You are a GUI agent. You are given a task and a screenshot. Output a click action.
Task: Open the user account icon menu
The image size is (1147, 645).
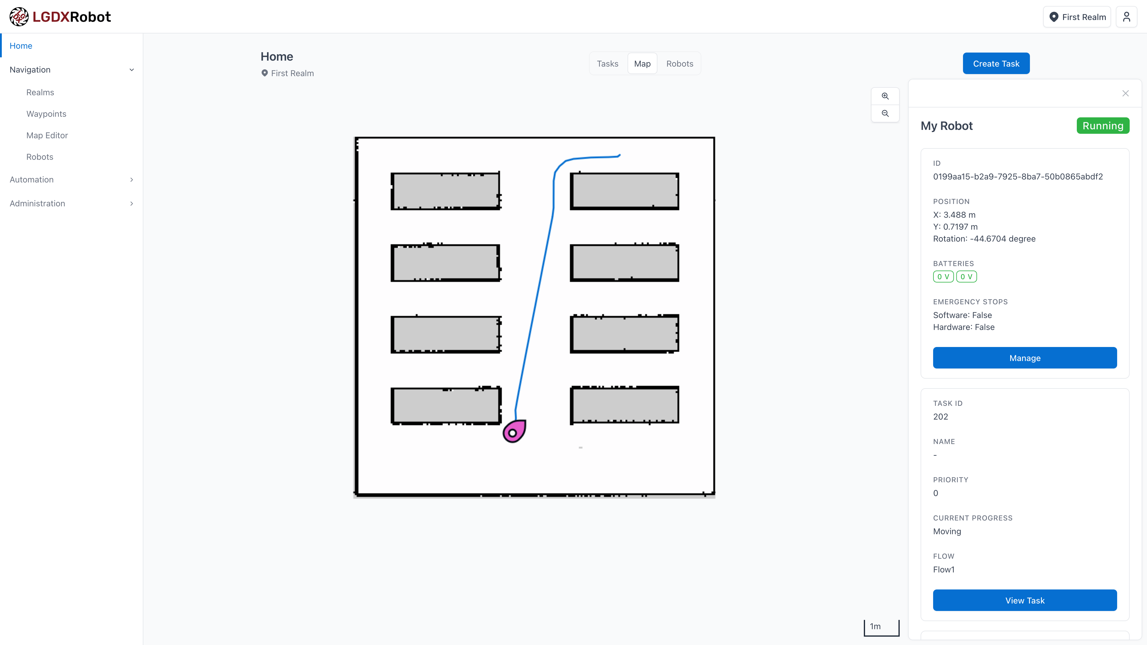point(1126,17)
